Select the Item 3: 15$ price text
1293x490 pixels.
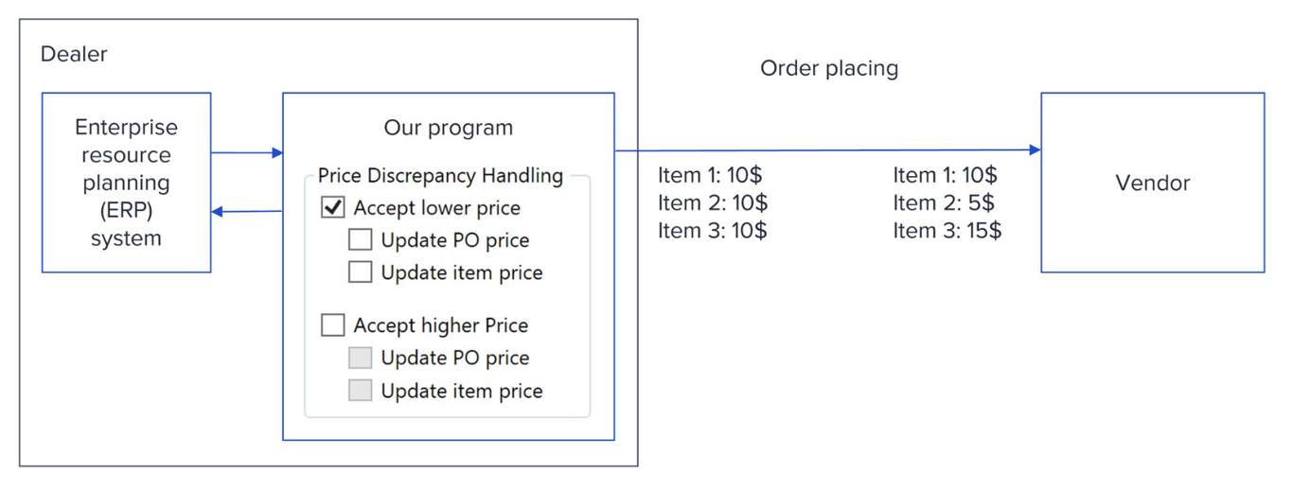[947, 230]
